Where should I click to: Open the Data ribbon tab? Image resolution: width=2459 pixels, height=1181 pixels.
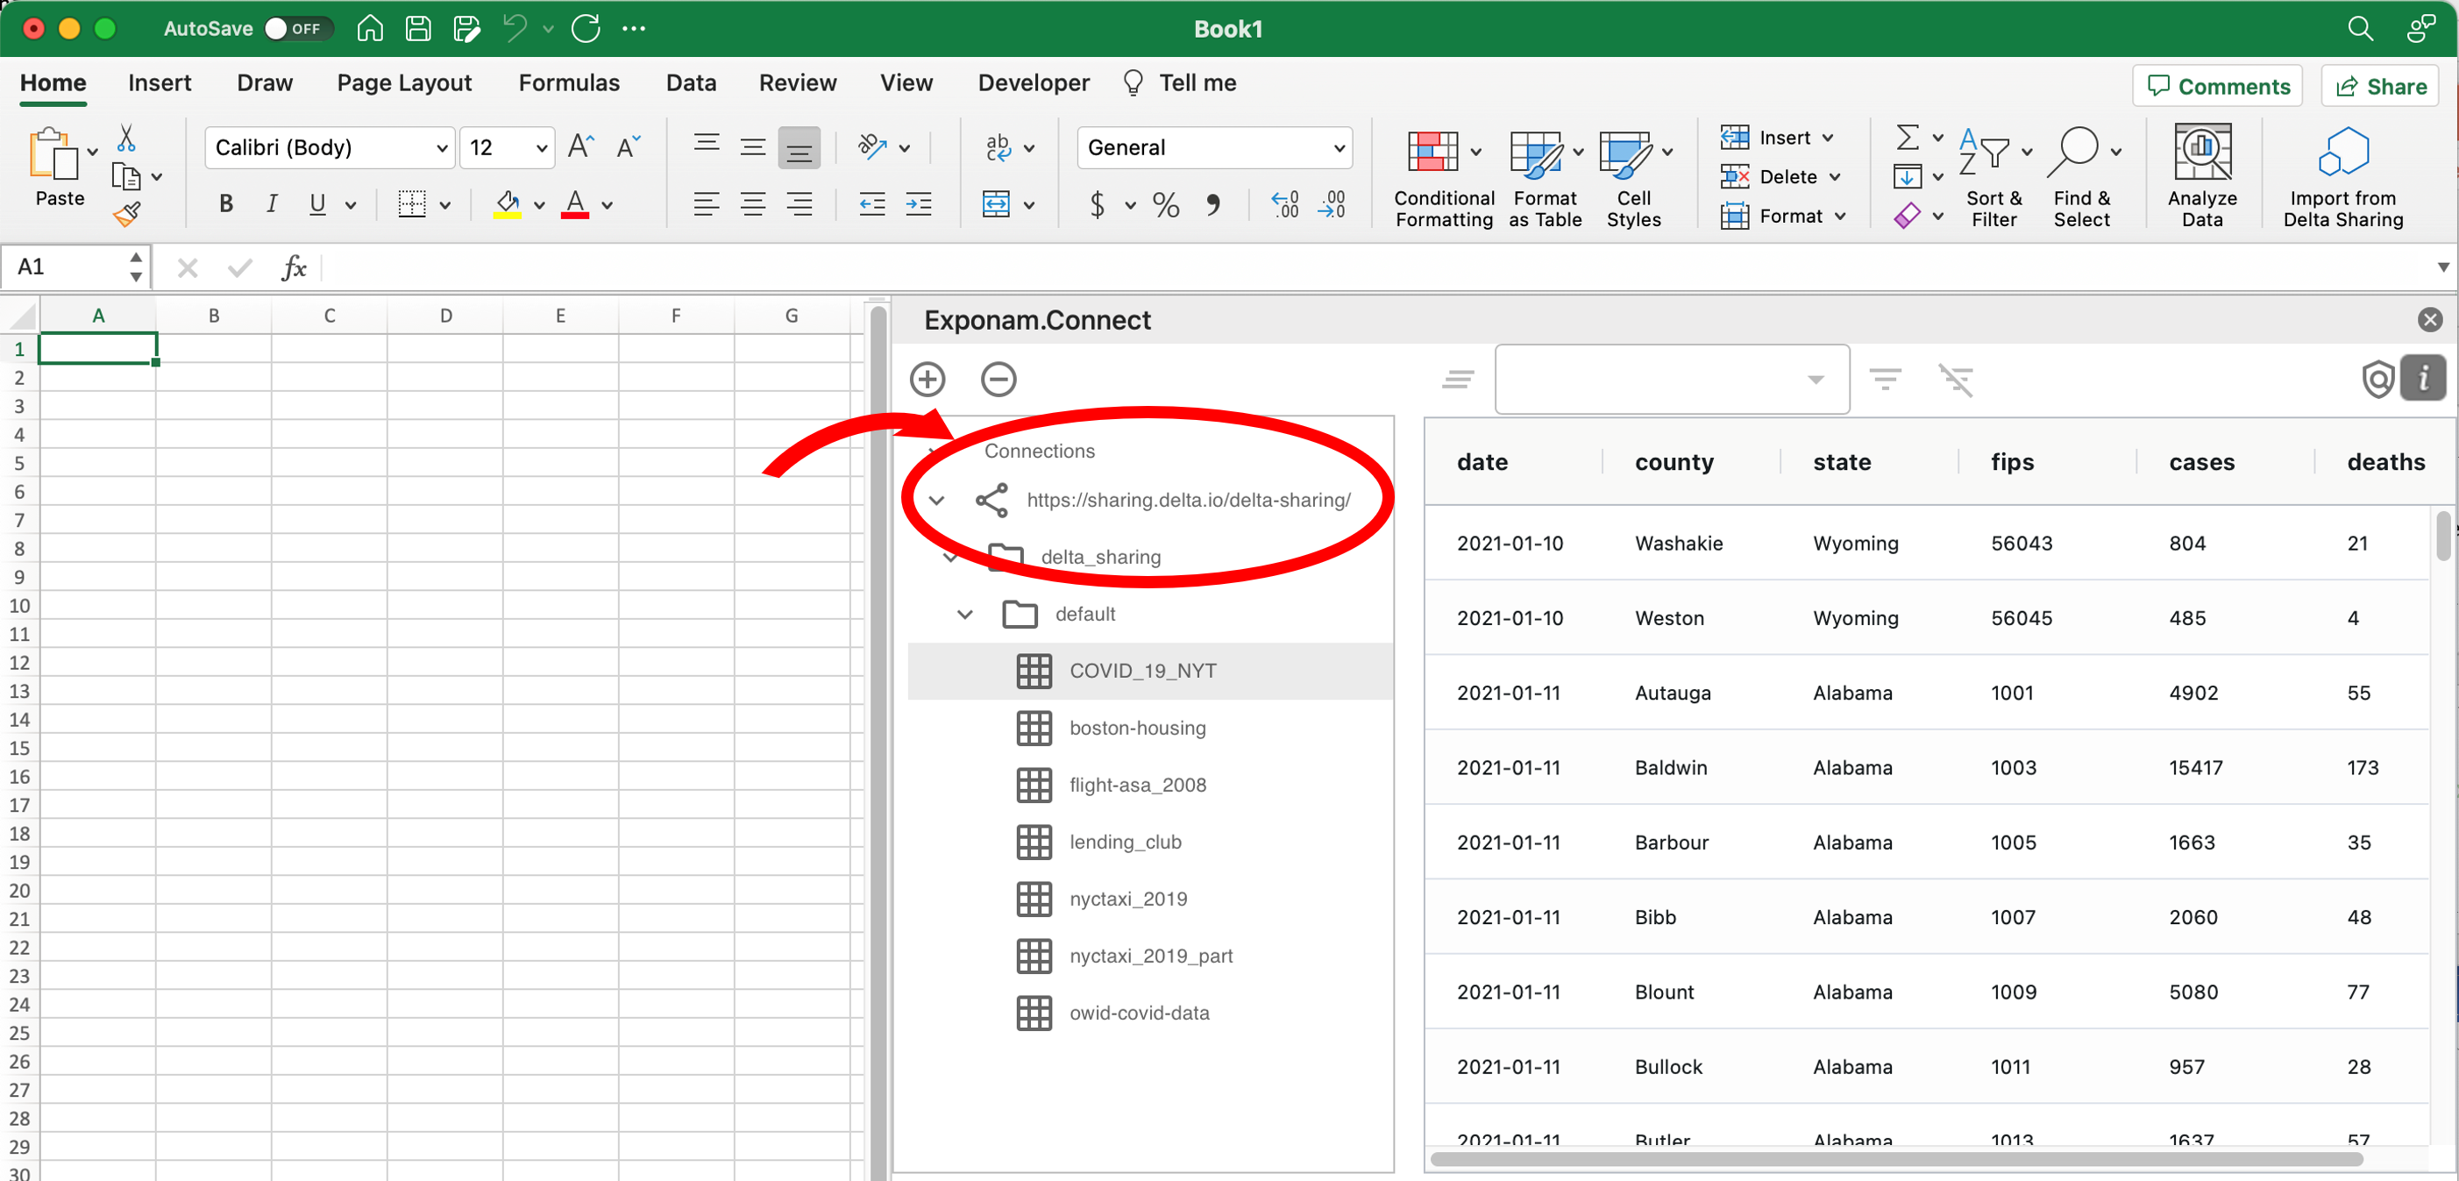coord(690,83)
